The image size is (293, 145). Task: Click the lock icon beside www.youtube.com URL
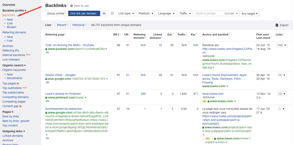[x=46, y=49]
